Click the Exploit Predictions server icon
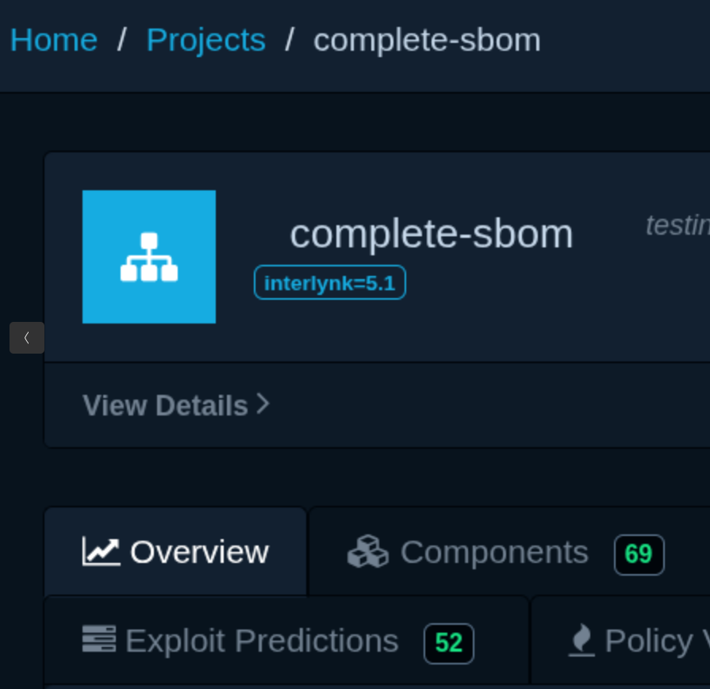 (x=99, y=639)
